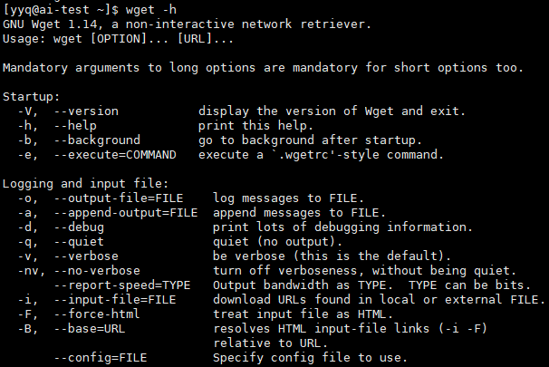This screenshot has height=367, width=549.
Task: Click the '--verbose' option text
Action: point(86,256)
